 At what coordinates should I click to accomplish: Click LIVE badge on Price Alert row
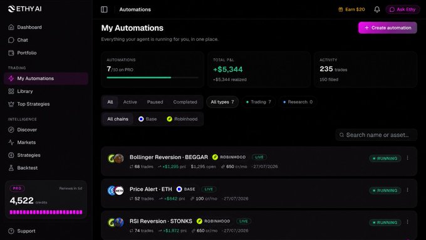(x=209, y=189)
